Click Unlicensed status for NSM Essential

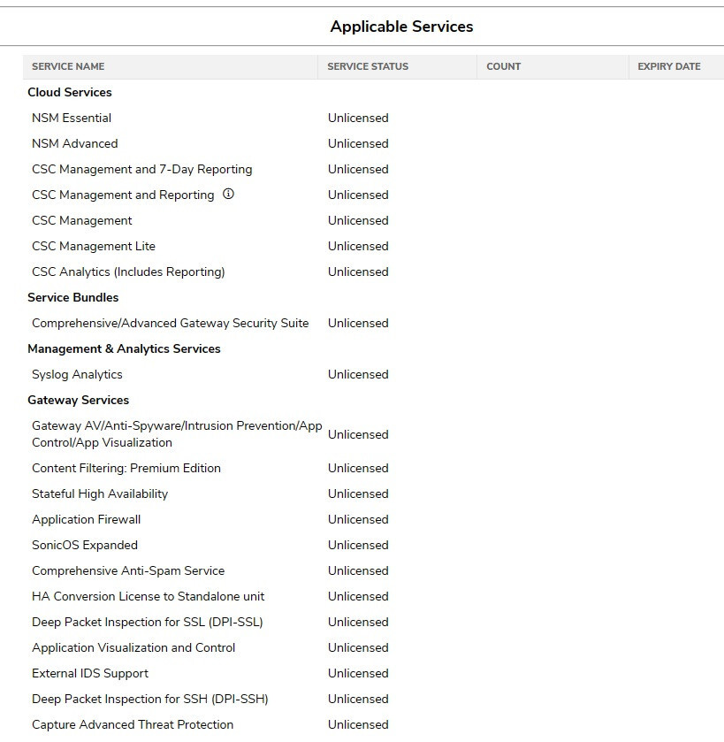[358, 118]
